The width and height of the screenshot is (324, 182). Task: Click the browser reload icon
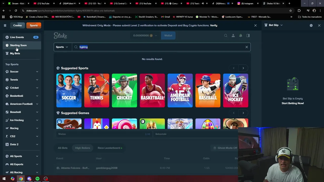pos(16,11)
